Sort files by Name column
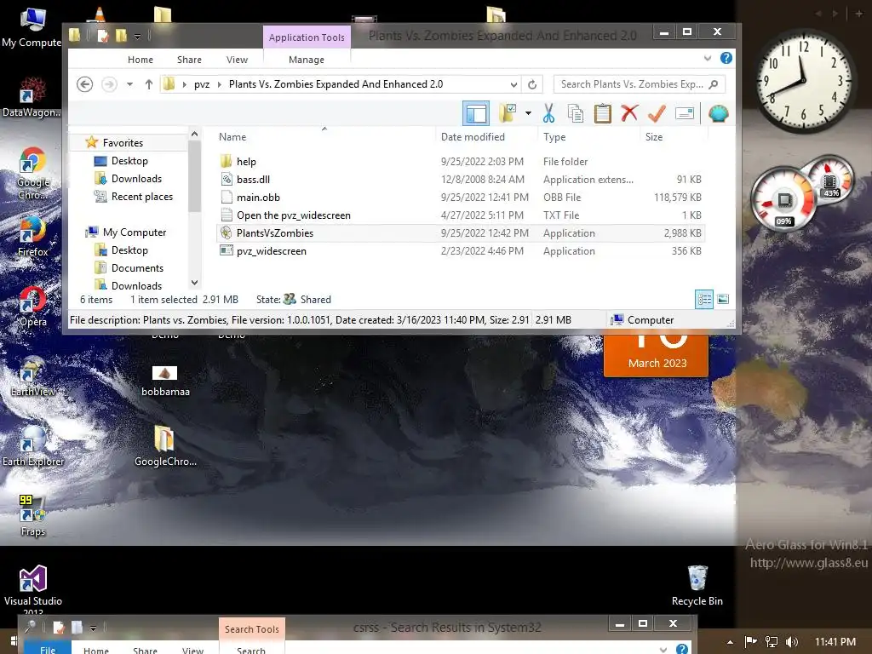 232,137
